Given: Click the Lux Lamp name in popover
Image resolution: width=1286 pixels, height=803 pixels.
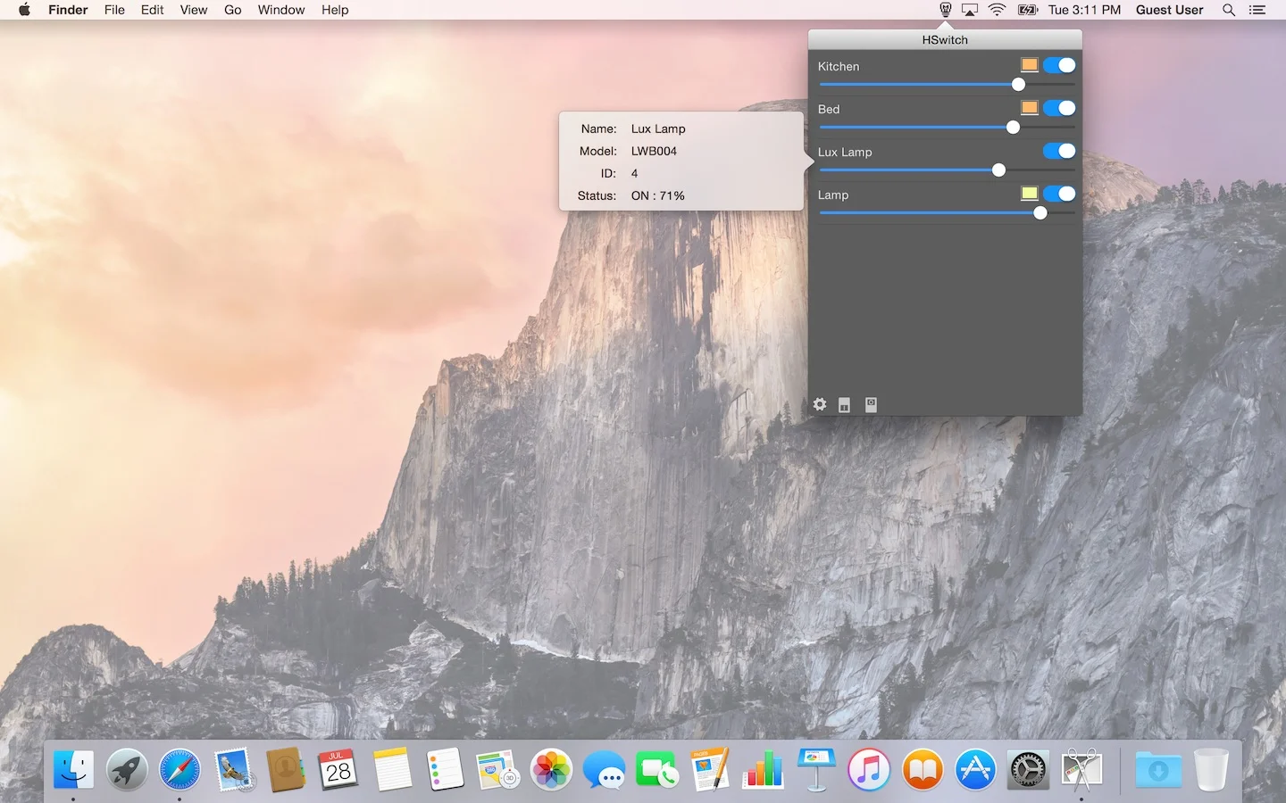Looking at the screenshot, I should [658, 128].
